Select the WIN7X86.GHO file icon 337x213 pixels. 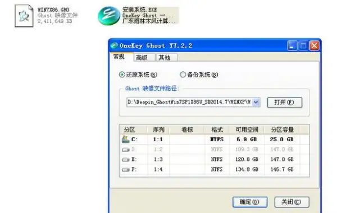point(24,16)
